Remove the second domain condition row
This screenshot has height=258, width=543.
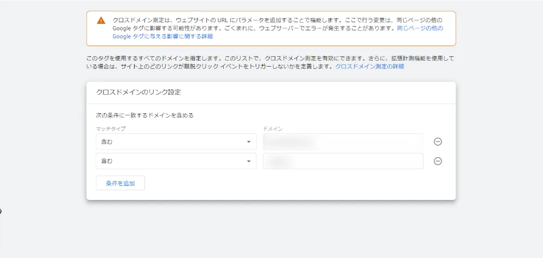pos(438,161)
